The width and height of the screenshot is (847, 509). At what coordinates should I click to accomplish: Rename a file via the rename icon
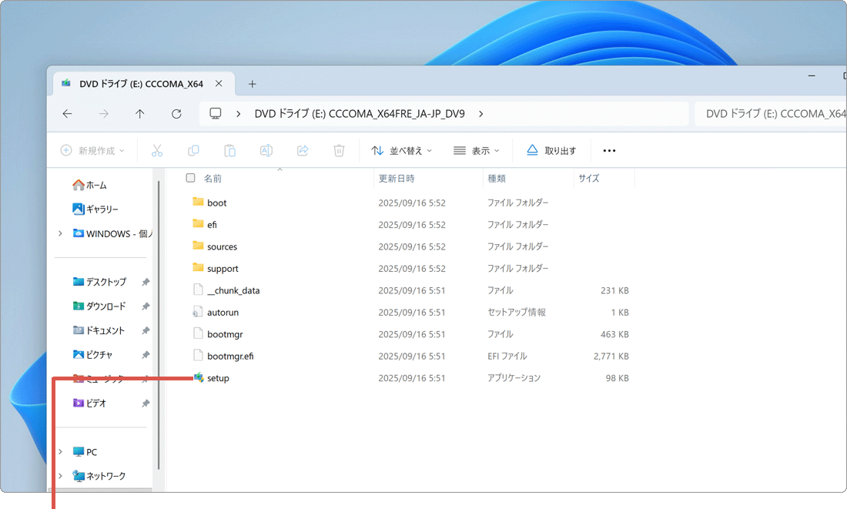(x=266, y=150)
